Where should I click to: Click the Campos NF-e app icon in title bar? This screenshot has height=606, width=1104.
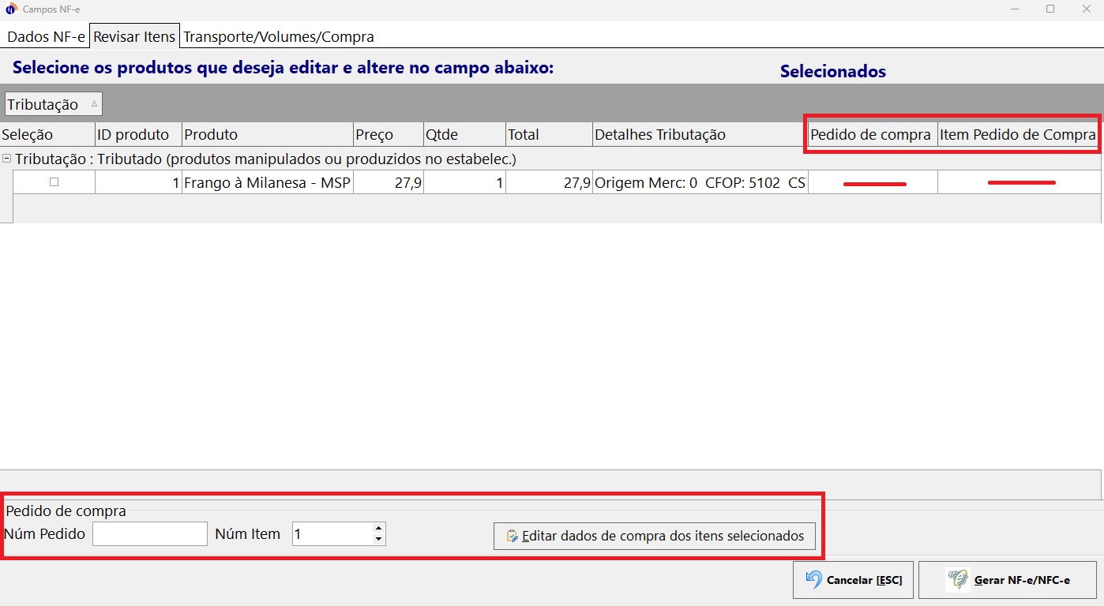pyautogui.click(x=11, y=9)
